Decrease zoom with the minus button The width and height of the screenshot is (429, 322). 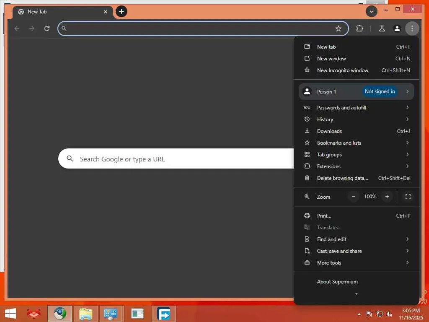point(354,197)
